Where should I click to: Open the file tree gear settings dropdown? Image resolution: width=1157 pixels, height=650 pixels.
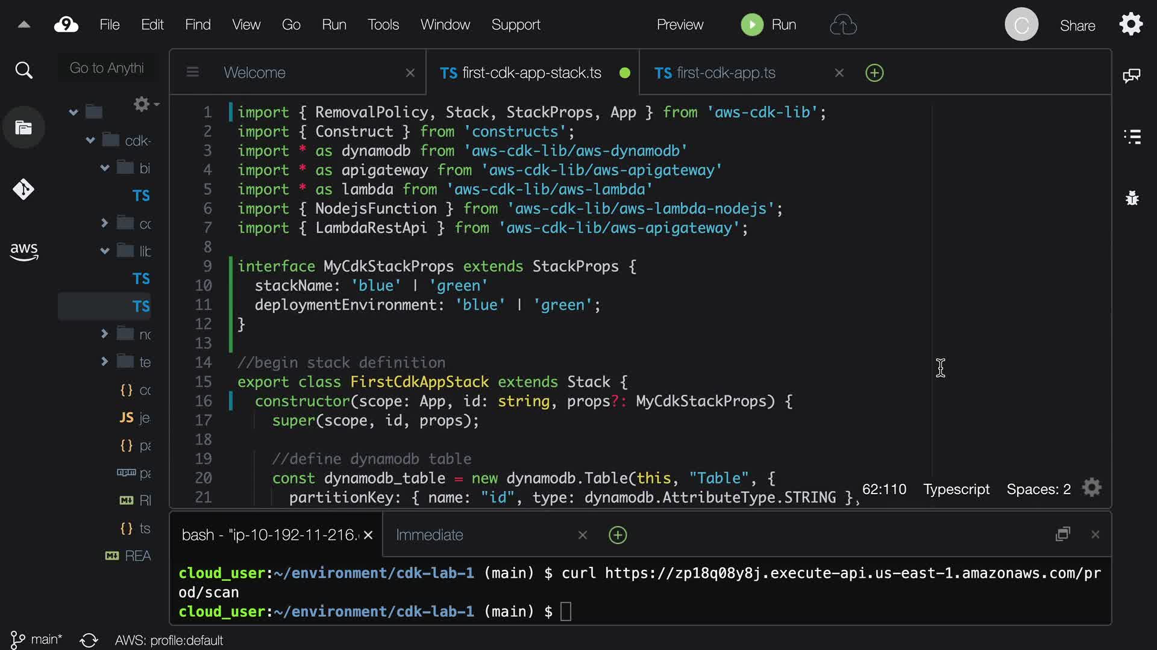(x=145, y=104)
